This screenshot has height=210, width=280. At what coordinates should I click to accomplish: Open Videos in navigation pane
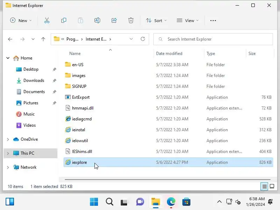pyautogui.click(x=29, y=125)
